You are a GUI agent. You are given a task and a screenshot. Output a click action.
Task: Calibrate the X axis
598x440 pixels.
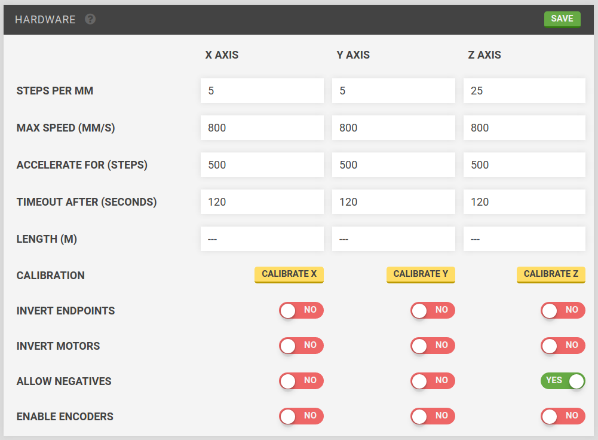click(x=289, y=274)
